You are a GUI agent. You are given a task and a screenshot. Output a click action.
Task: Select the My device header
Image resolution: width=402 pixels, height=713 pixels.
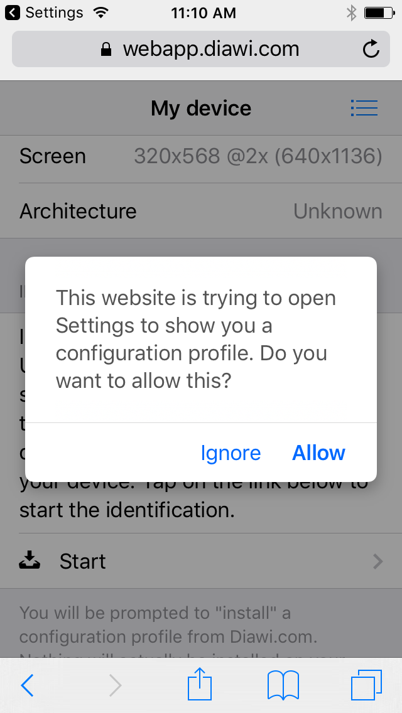[201, 108]
